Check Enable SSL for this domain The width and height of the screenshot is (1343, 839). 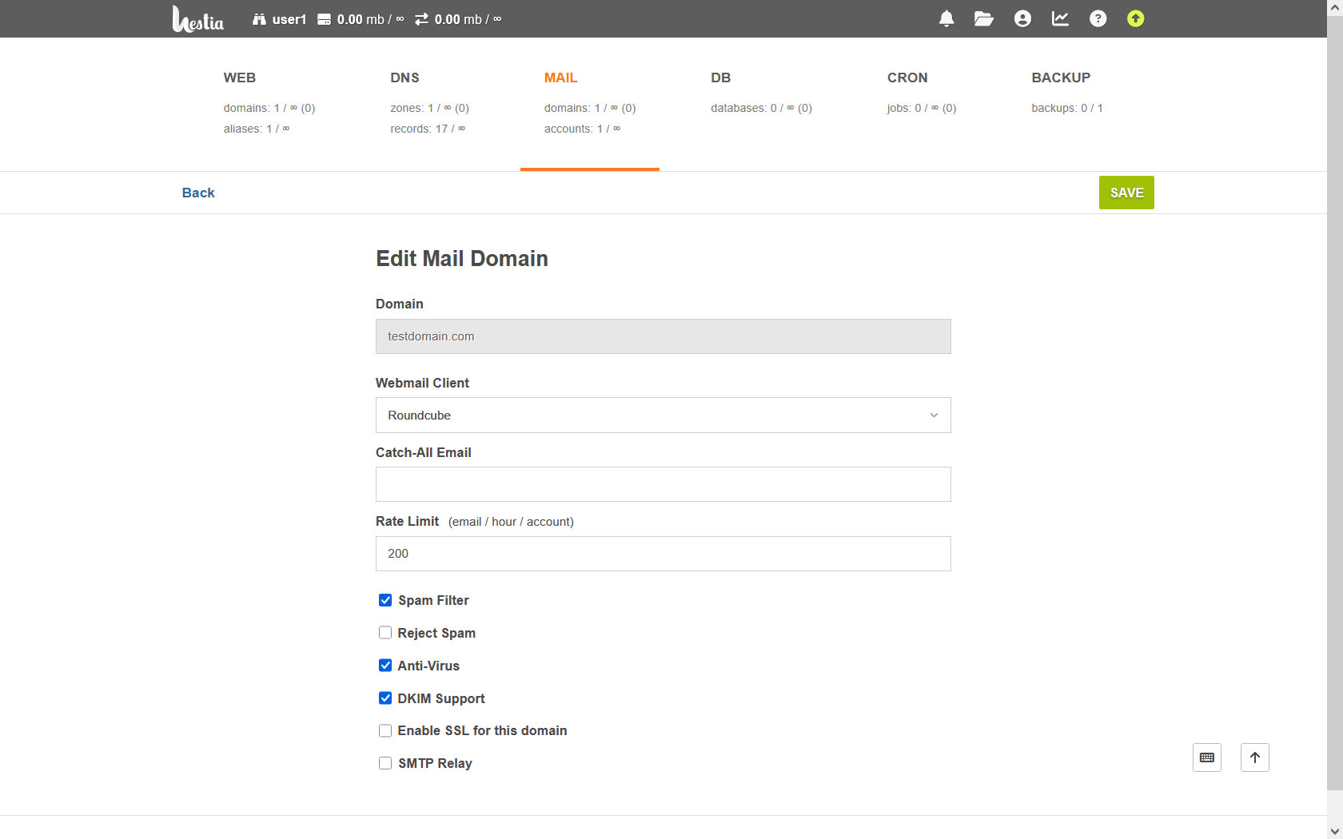tap(385, 730)
